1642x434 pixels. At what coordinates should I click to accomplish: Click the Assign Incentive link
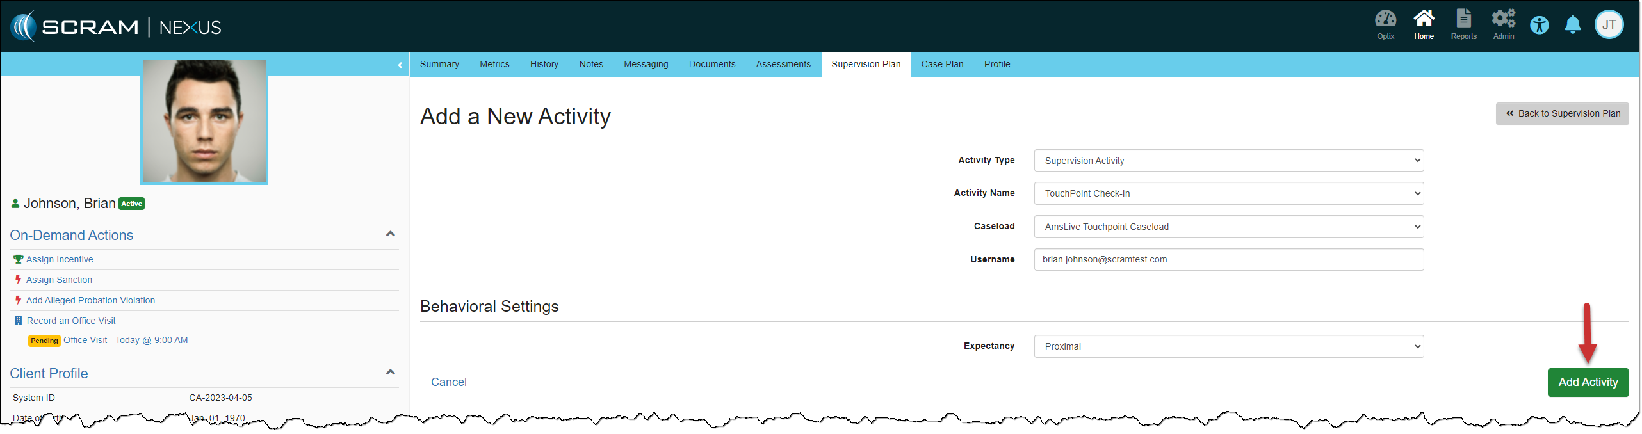(x=60, y=259)
